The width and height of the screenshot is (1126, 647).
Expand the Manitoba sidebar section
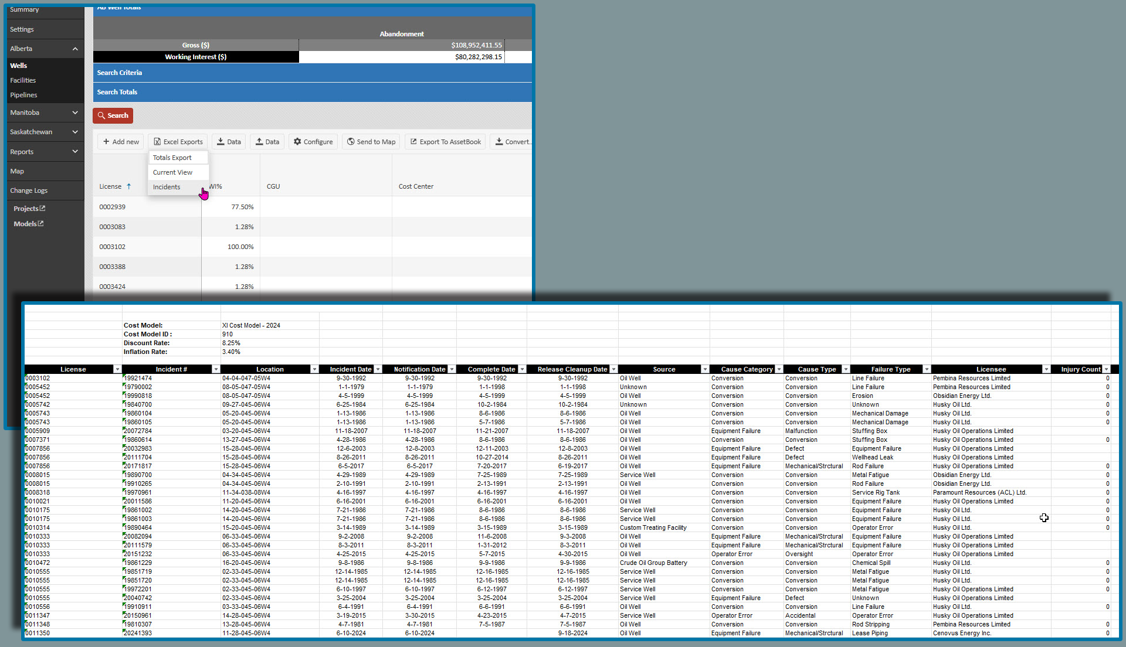75,113
